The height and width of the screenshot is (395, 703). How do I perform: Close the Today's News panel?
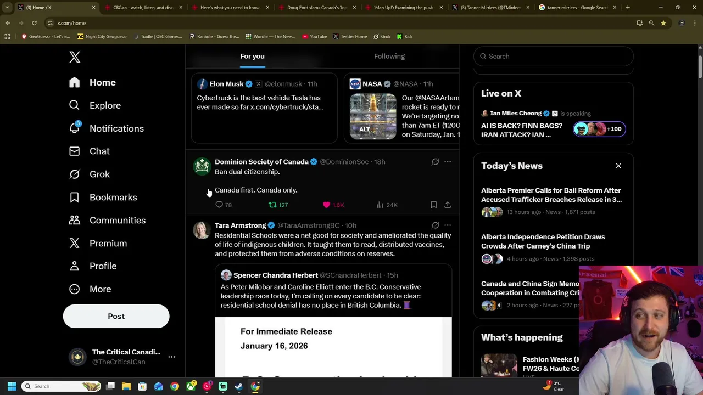click(618, 166)
